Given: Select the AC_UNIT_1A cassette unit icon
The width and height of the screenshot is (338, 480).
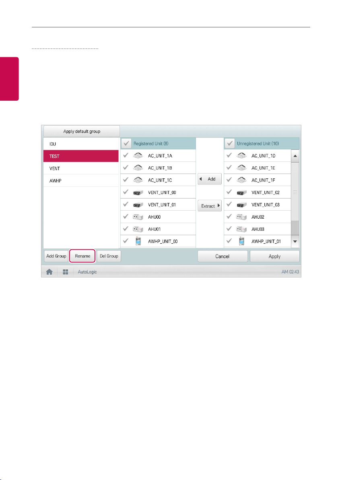Looking at the screenshot, I should pos(138,155).
